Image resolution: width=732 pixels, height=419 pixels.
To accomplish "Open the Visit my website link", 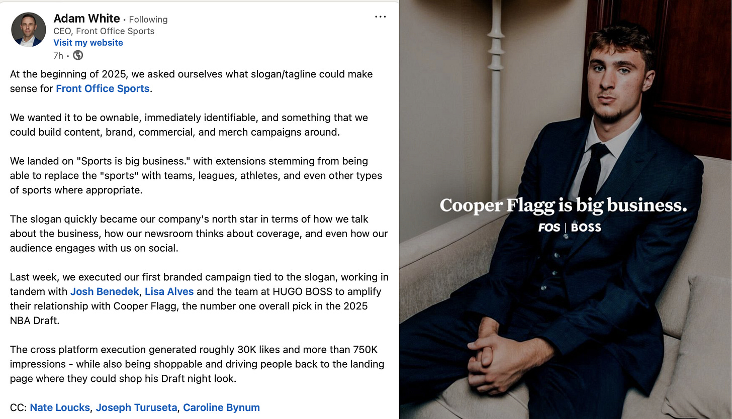I will click(88, 43).
